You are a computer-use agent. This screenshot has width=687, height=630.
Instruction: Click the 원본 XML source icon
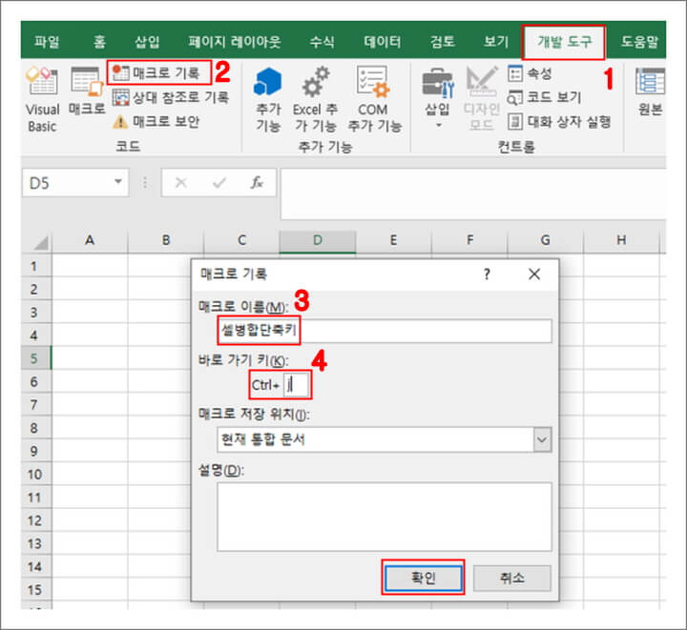[650, 91]
